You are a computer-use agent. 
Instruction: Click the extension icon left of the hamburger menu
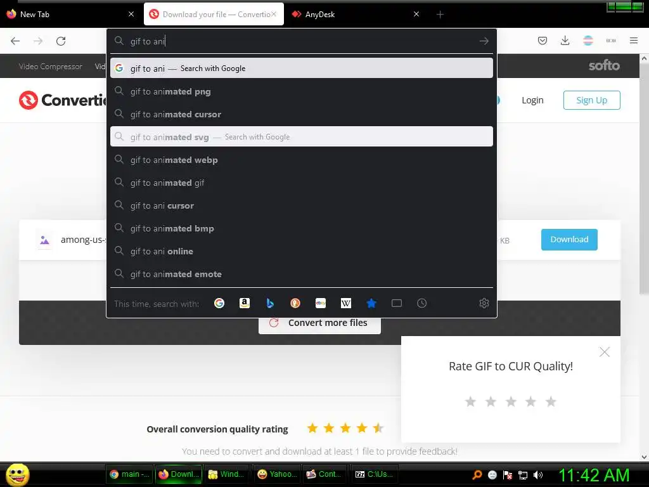click(610, 41)
